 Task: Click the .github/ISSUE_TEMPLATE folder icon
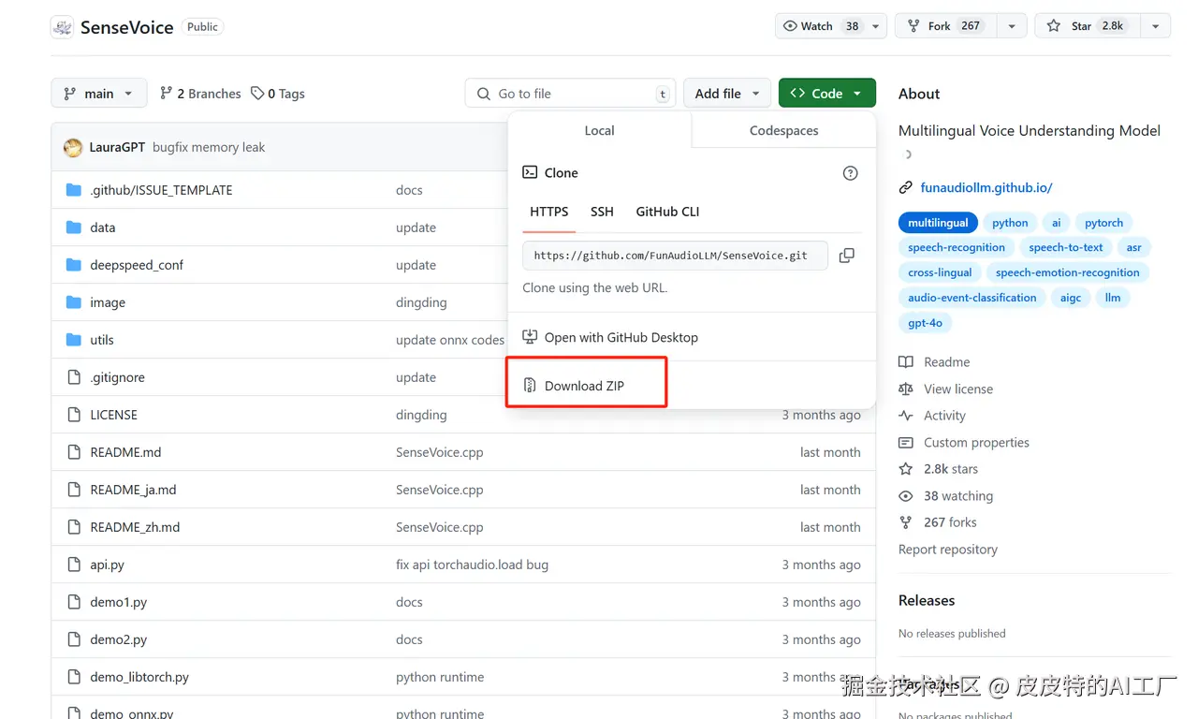pyautogui.click(x=74, y=190)
